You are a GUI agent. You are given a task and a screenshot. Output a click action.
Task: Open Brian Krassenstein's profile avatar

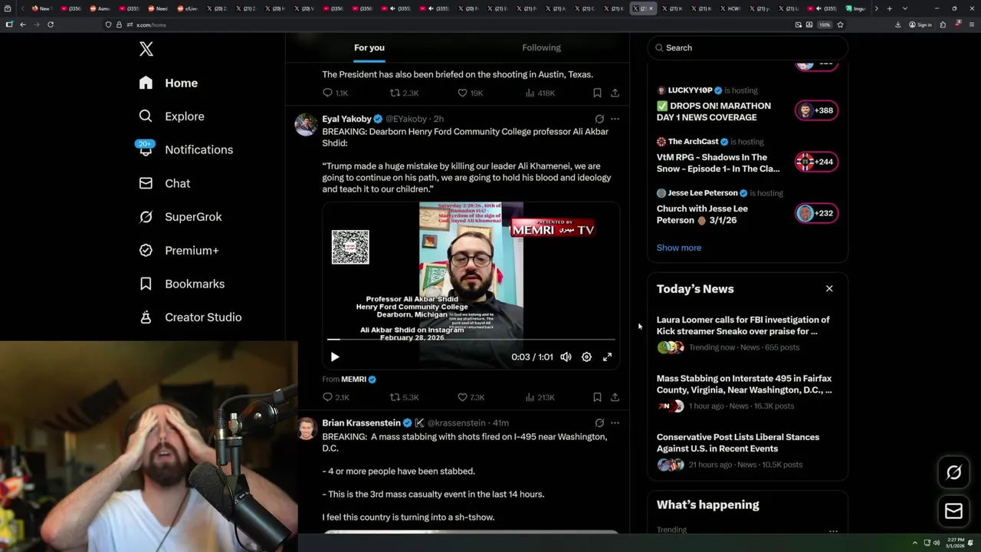point(306,429)
